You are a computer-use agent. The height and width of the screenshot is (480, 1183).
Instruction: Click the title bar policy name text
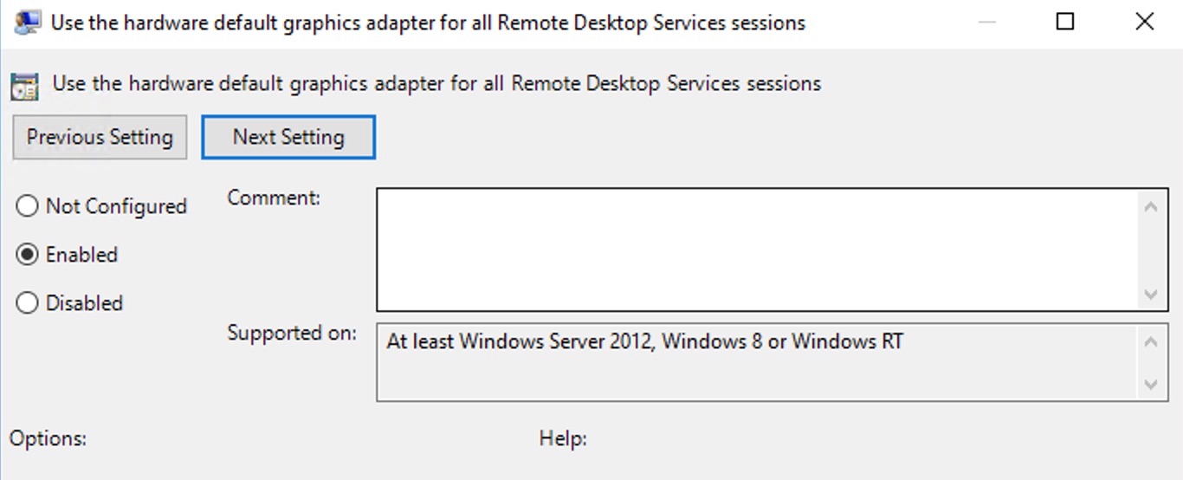tap(428, 23)
